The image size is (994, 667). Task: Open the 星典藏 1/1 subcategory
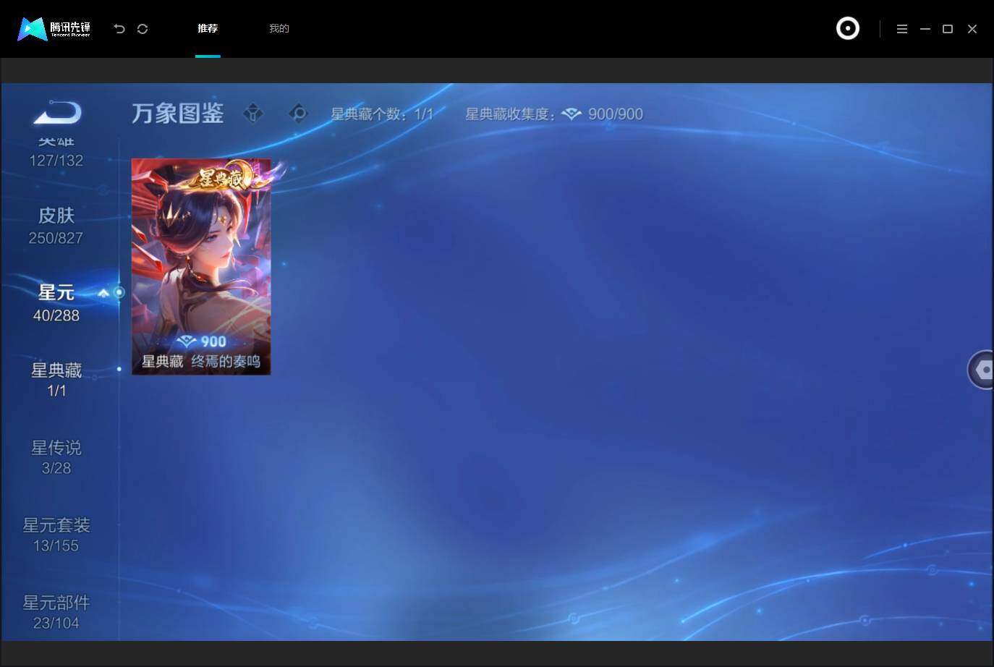coord(56,381)
